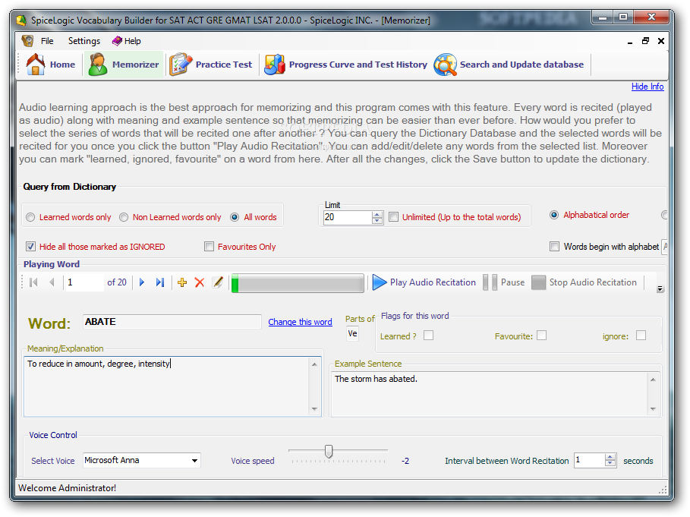Decrease the recitation interval seconds
Image resolution: width=690 pixels, height=517 pixels.
(610, 464)
